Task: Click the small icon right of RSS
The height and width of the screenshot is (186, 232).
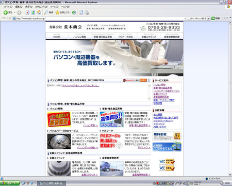Action: (x=149, y=80)
